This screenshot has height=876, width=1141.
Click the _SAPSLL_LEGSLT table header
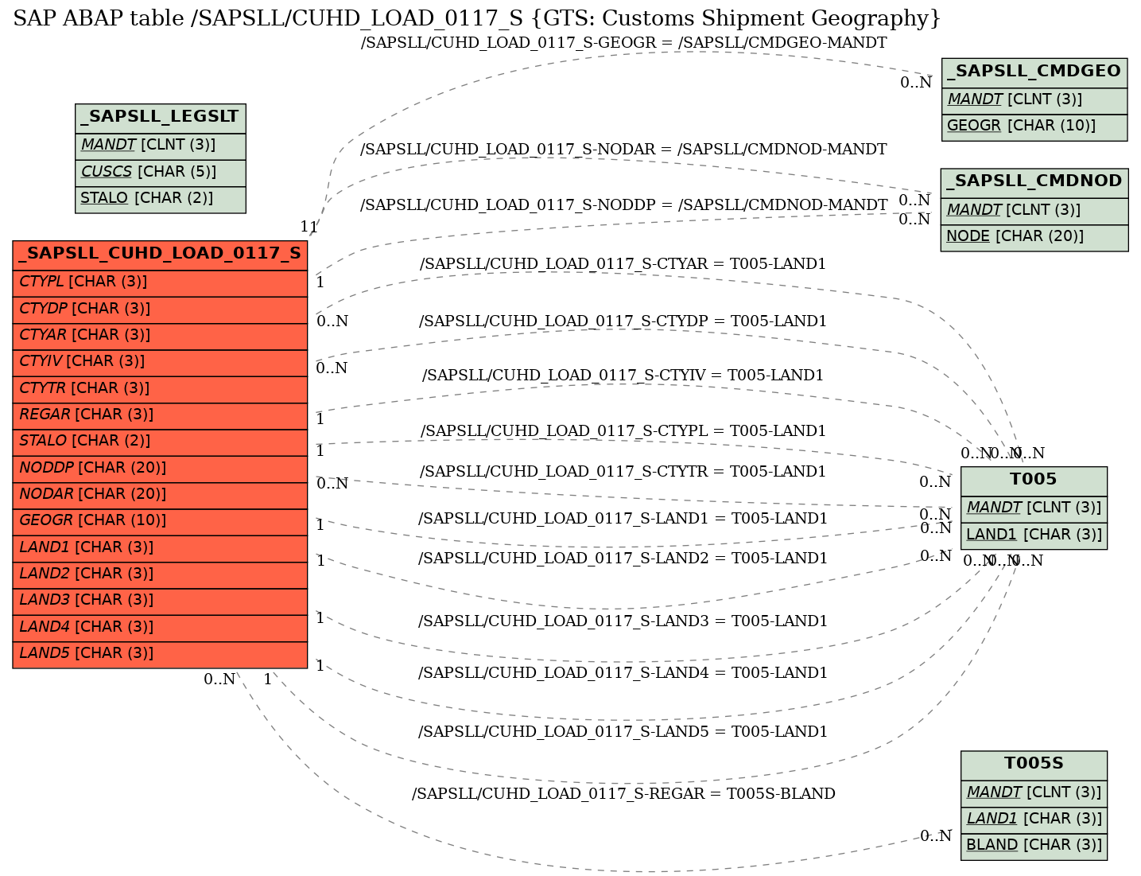(161, 118)
